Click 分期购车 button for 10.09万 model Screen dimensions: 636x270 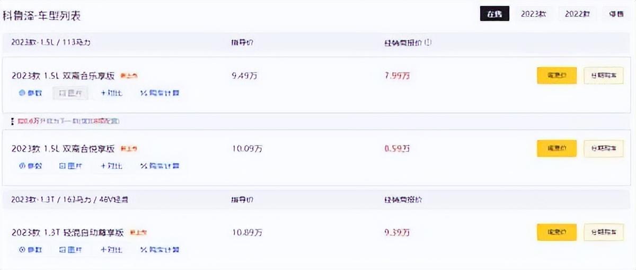[x=604, y=149]
